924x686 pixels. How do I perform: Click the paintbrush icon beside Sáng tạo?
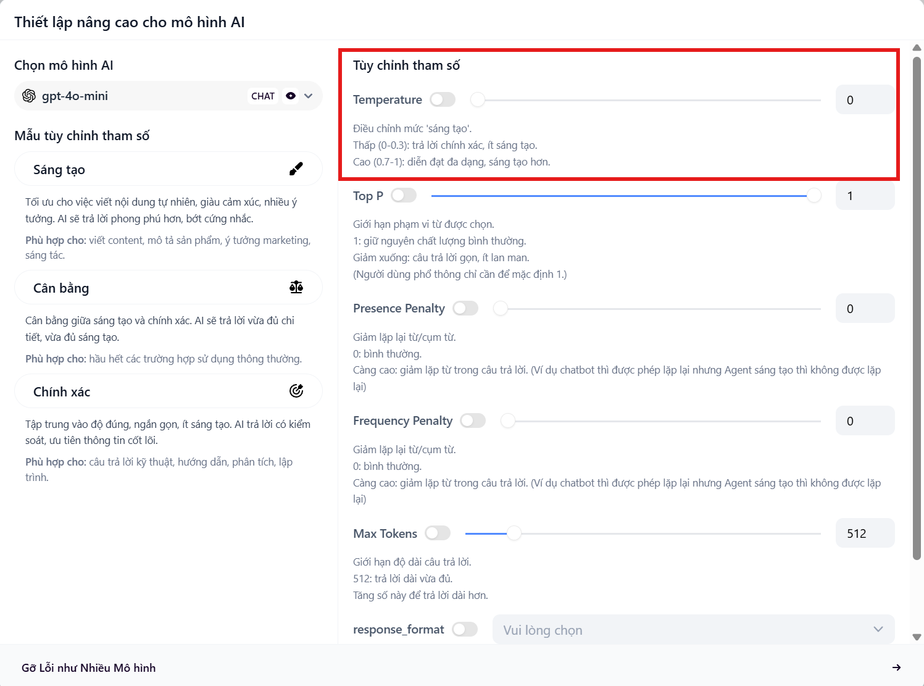(296, 169)
